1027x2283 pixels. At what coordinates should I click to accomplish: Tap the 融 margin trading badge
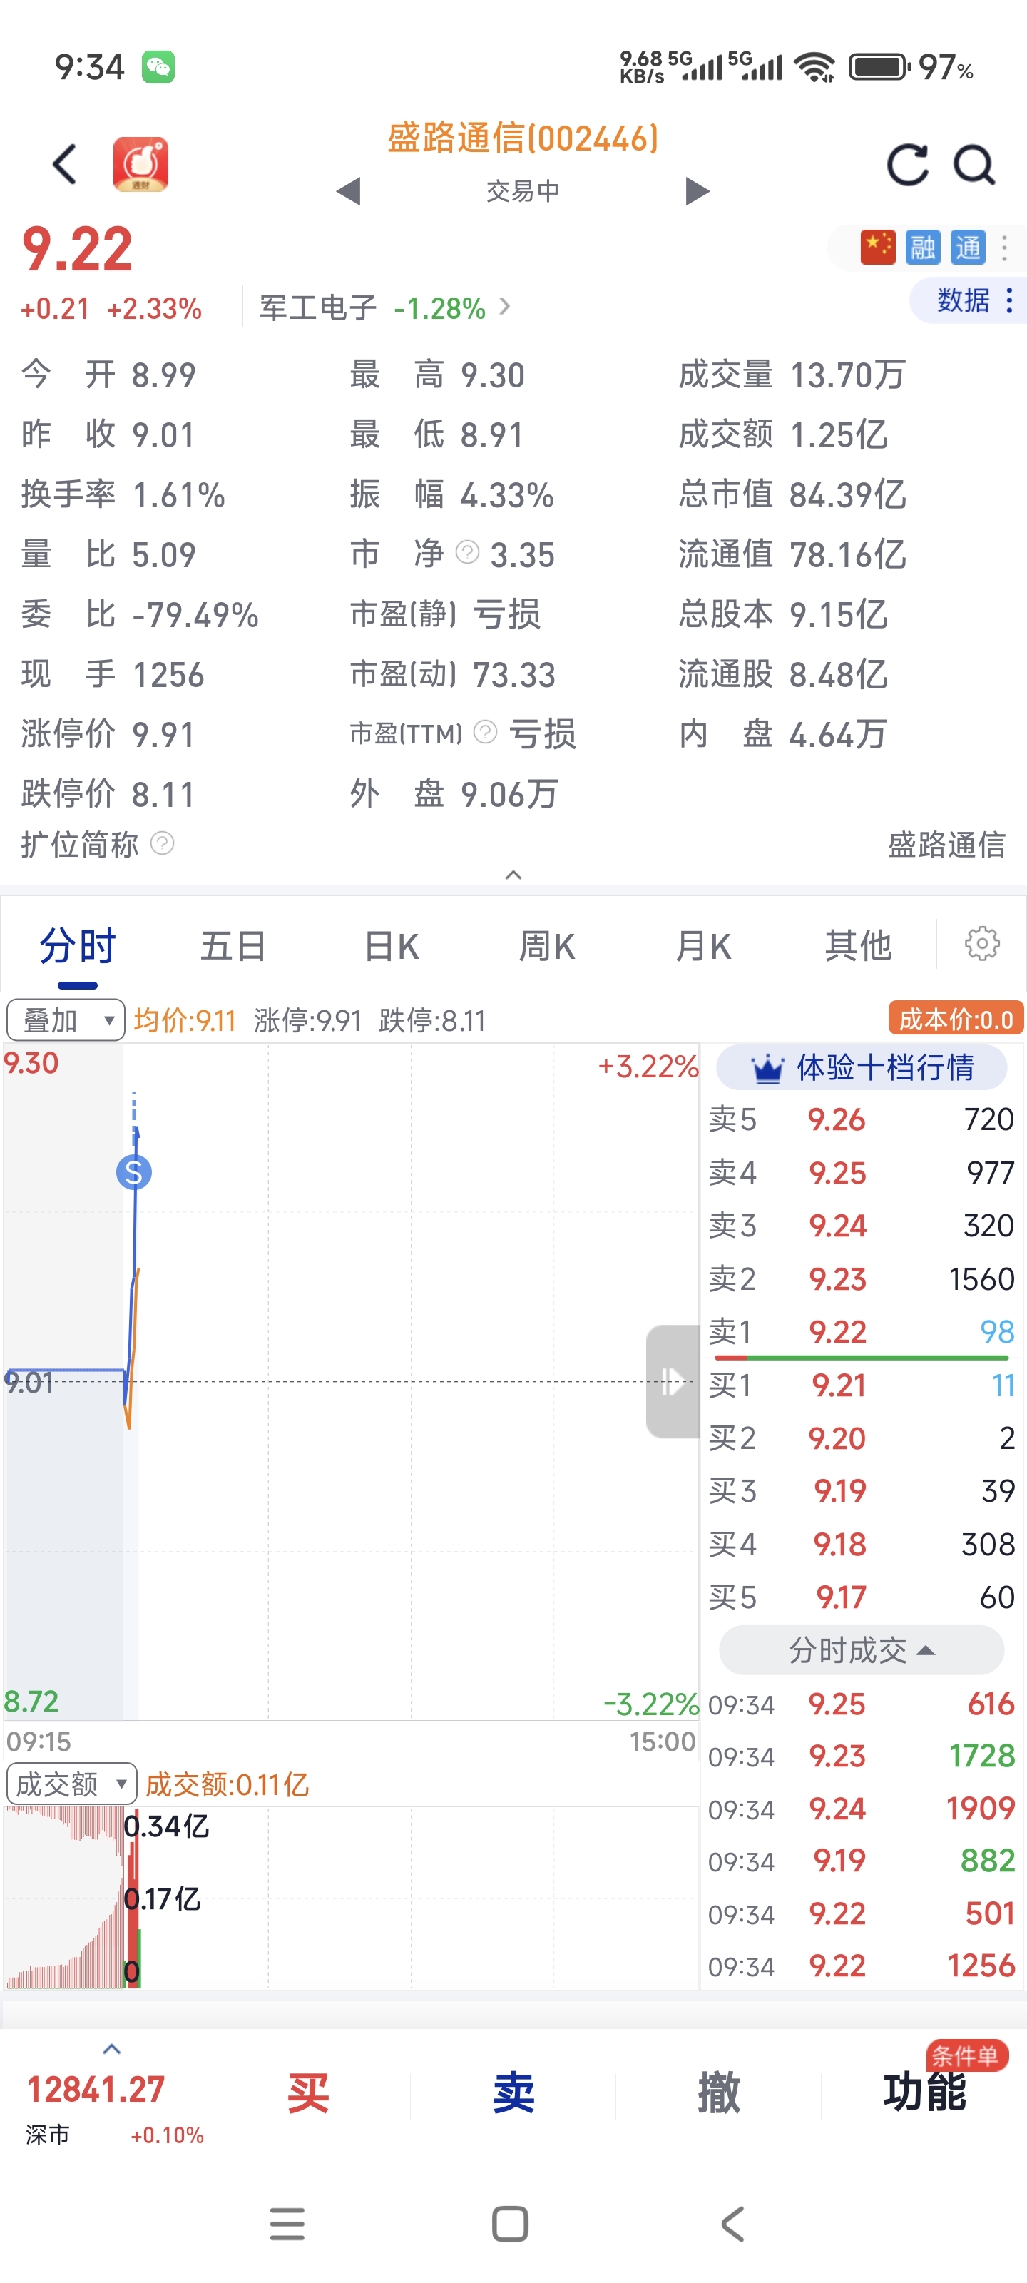(922, 248)
